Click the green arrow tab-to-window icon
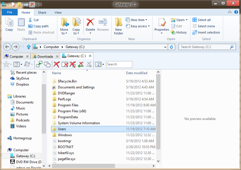This screenshot has width=241, height=170. (39, 64)
